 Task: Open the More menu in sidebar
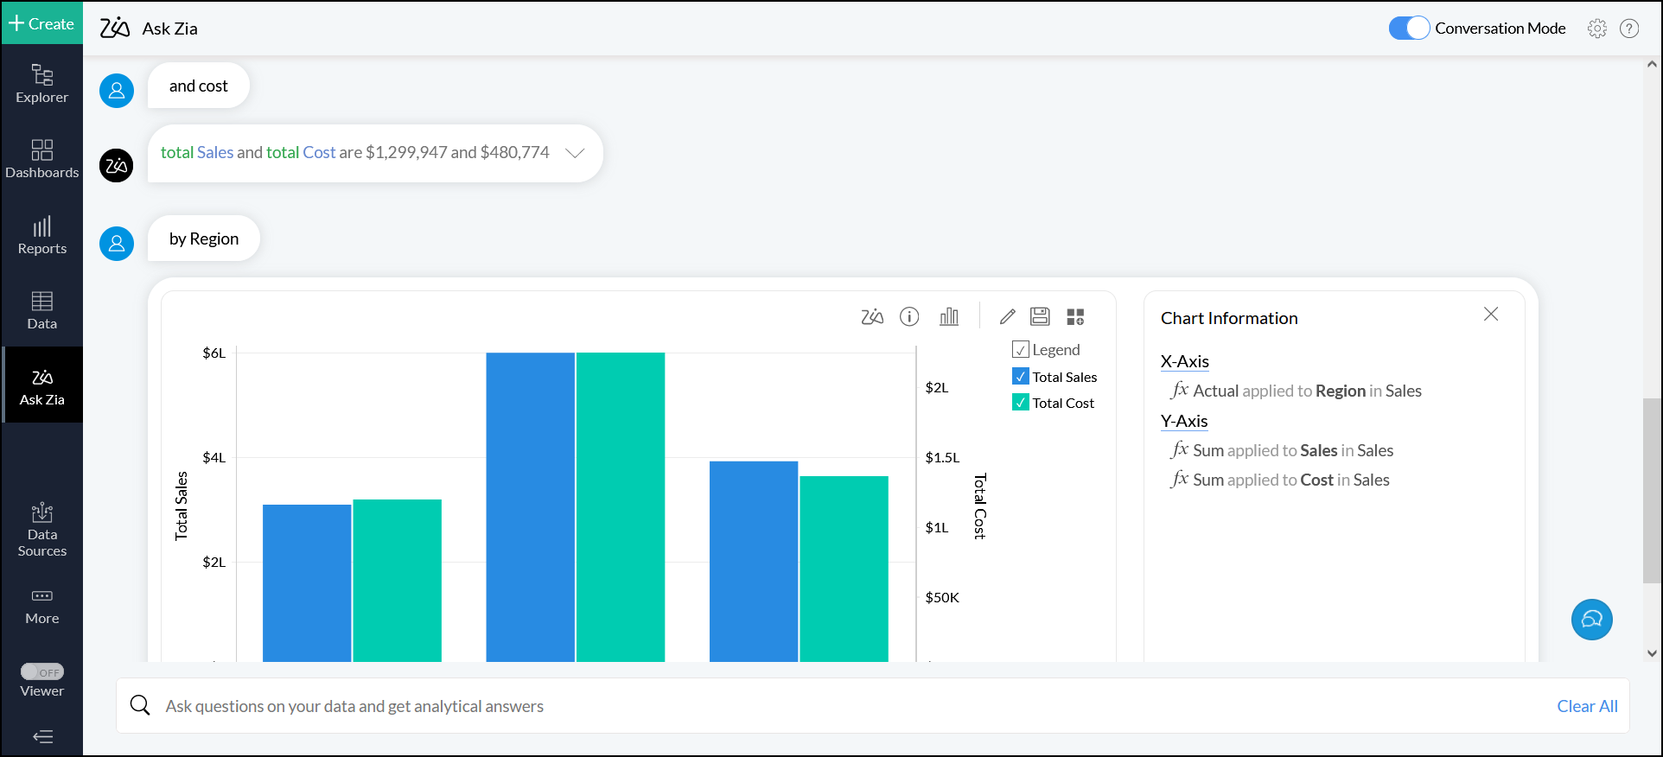(x=42, y=607)
